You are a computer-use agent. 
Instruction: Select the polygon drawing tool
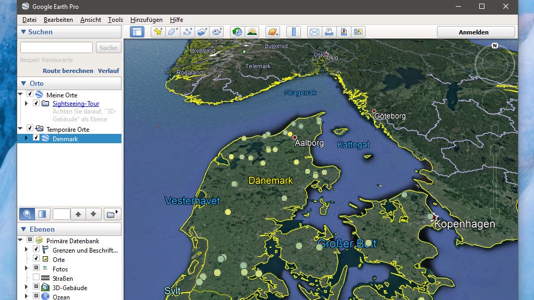173,32
